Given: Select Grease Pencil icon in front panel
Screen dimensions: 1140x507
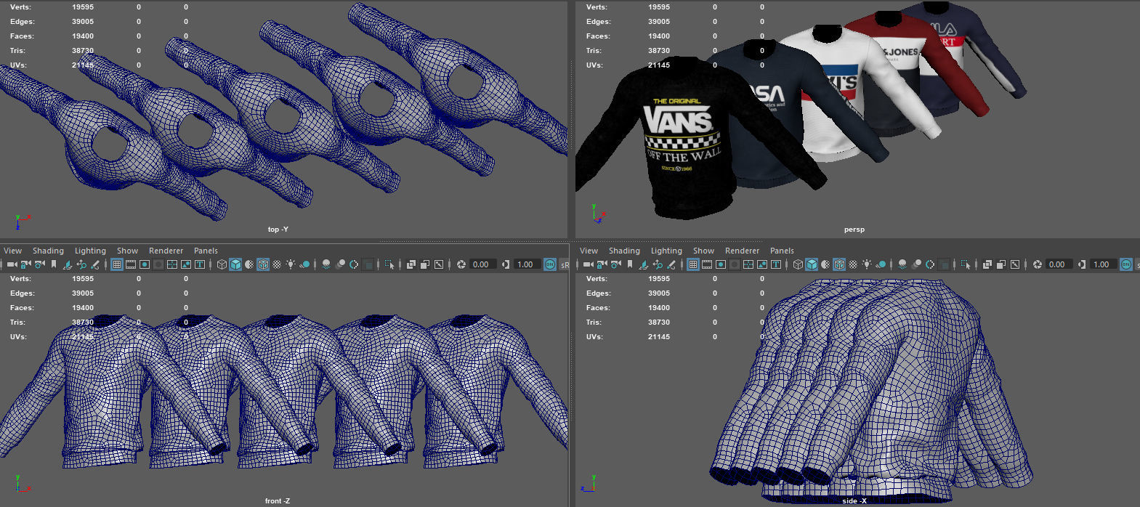Looking at the screenshot, I should tap(95, 264).
